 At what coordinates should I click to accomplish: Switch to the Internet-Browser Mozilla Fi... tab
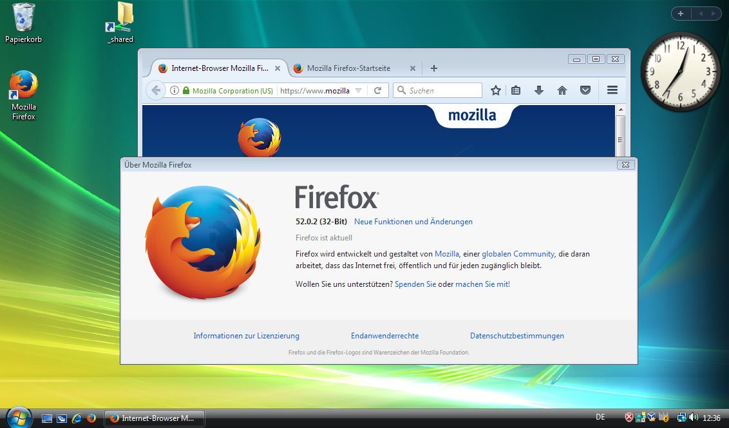pos(219,68)
